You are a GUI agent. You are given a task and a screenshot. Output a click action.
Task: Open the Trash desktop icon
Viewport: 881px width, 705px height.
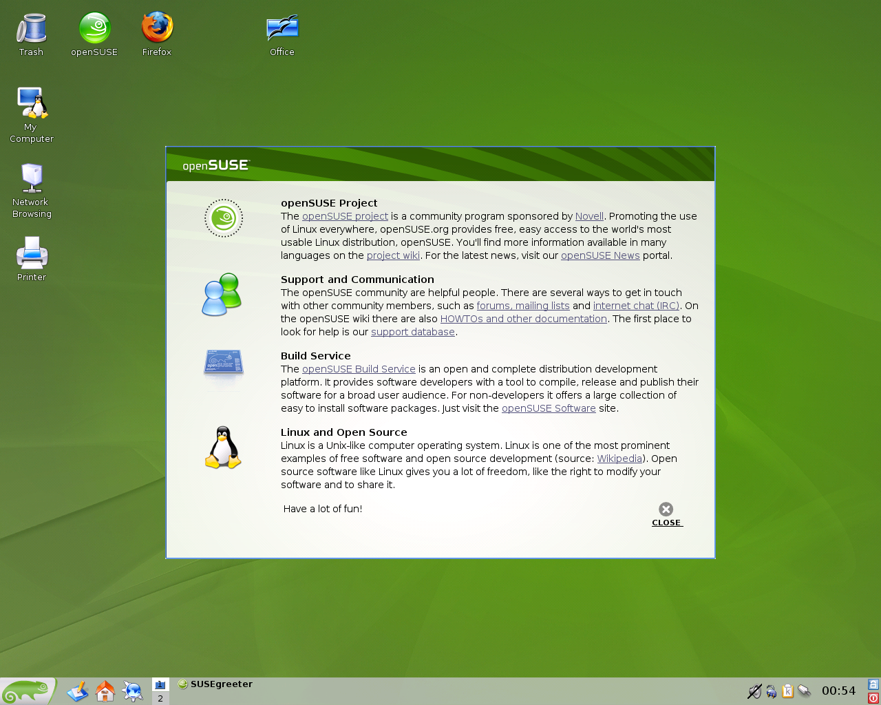[x=31, y=34]
